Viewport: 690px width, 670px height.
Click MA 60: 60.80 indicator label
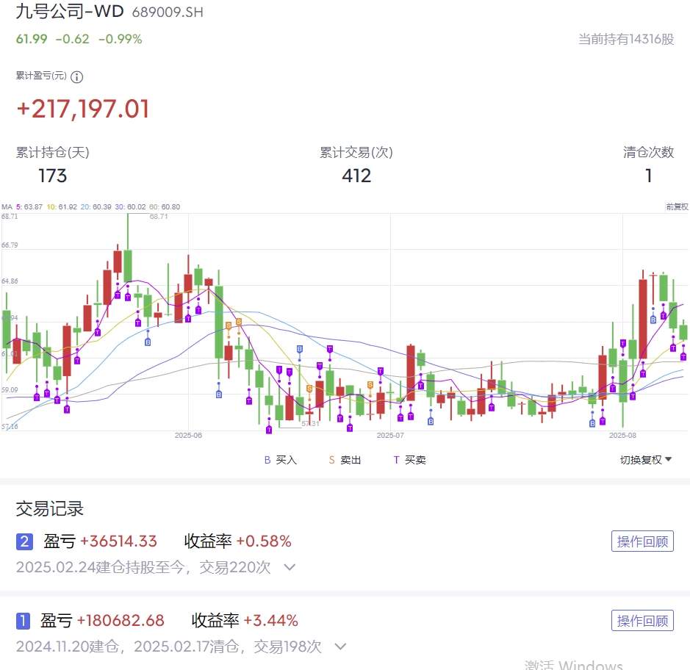[165, 206]
